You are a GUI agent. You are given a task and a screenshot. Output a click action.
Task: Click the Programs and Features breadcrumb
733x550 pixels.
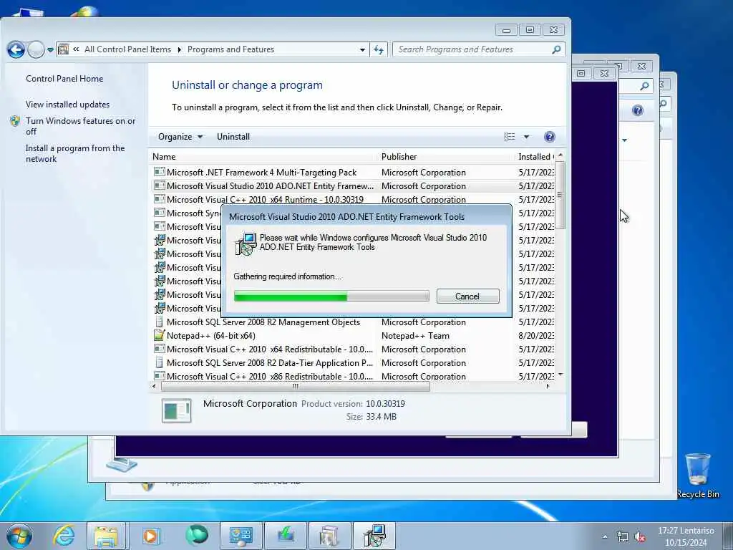[x=230, y=49]
